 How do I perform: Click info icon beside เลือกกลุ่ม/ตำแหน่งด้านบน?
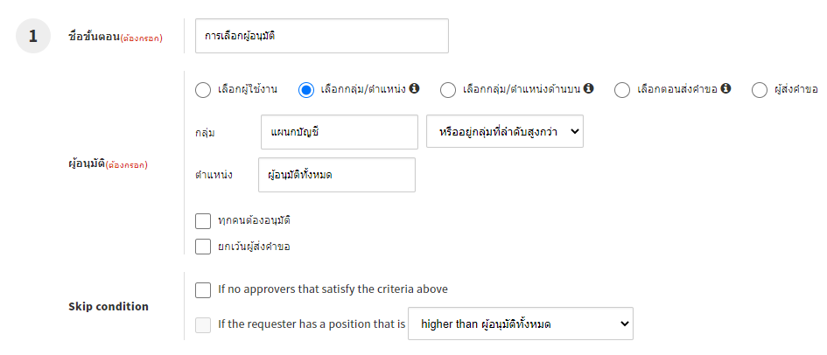point(589,88)
